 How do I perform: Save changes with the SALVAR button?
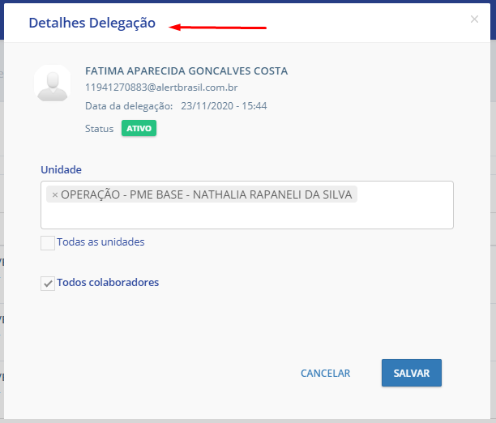pos(411,374)
